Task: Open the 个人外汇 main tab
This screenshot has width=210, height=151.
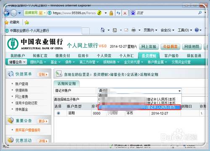Action: [126, 56]
